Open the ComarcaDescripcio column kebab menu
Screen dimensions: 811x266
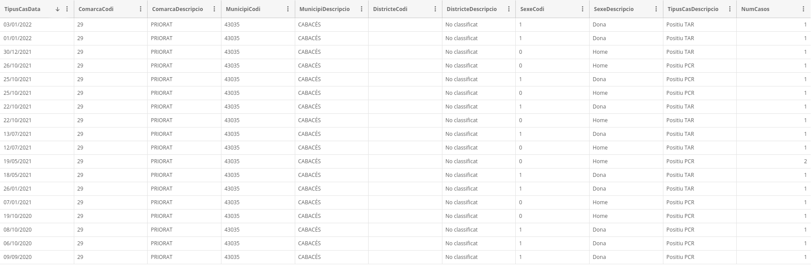[x=214, y=9]
